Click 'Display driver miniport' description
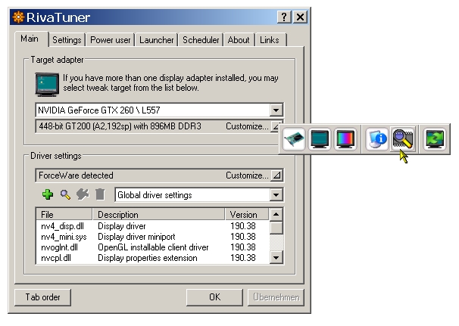Screen dimensions: 459x326 click(x=136, y=237)
